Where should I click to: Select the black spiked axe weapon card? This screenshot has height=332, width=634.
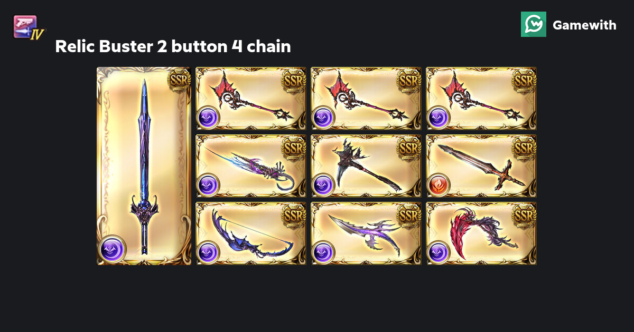[366, 166]
